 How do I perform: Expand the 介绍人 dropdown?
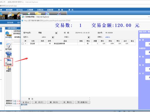88,37
